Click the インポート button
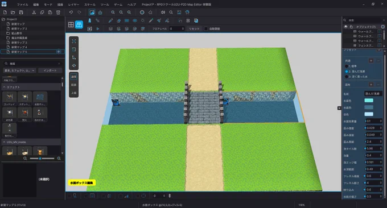 coord(50,70)
